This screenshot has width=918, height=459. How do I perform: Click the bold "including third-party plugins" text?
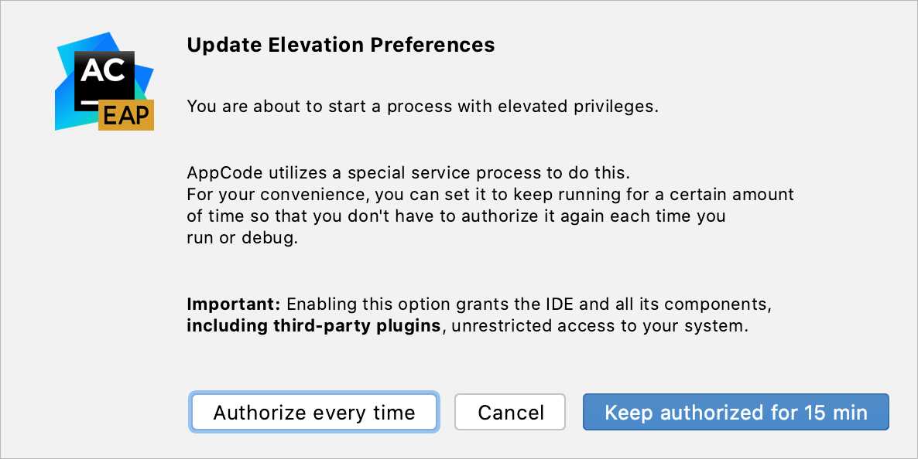(x=313, y=325)
